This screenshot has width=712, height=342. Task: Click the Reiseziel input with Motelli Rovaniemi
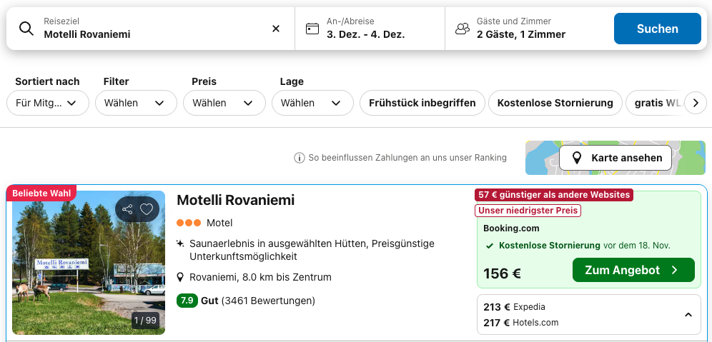point(150,34)
